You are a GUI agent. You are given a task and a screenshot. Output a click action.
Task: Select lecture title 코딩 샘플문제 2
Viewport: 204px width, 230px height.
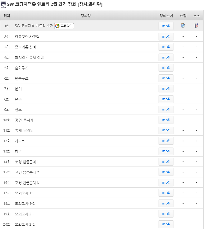pos(27,172)
